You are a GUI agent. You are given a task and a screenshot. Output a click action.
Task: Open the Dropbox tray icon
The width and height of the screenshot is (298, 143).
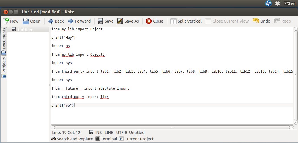(278, 3)
